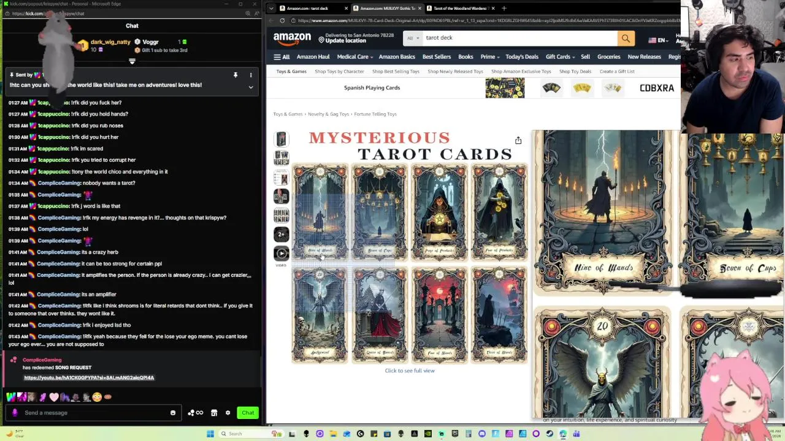
Task: Open the EN language flag dropdown
Action: (659, 40)
